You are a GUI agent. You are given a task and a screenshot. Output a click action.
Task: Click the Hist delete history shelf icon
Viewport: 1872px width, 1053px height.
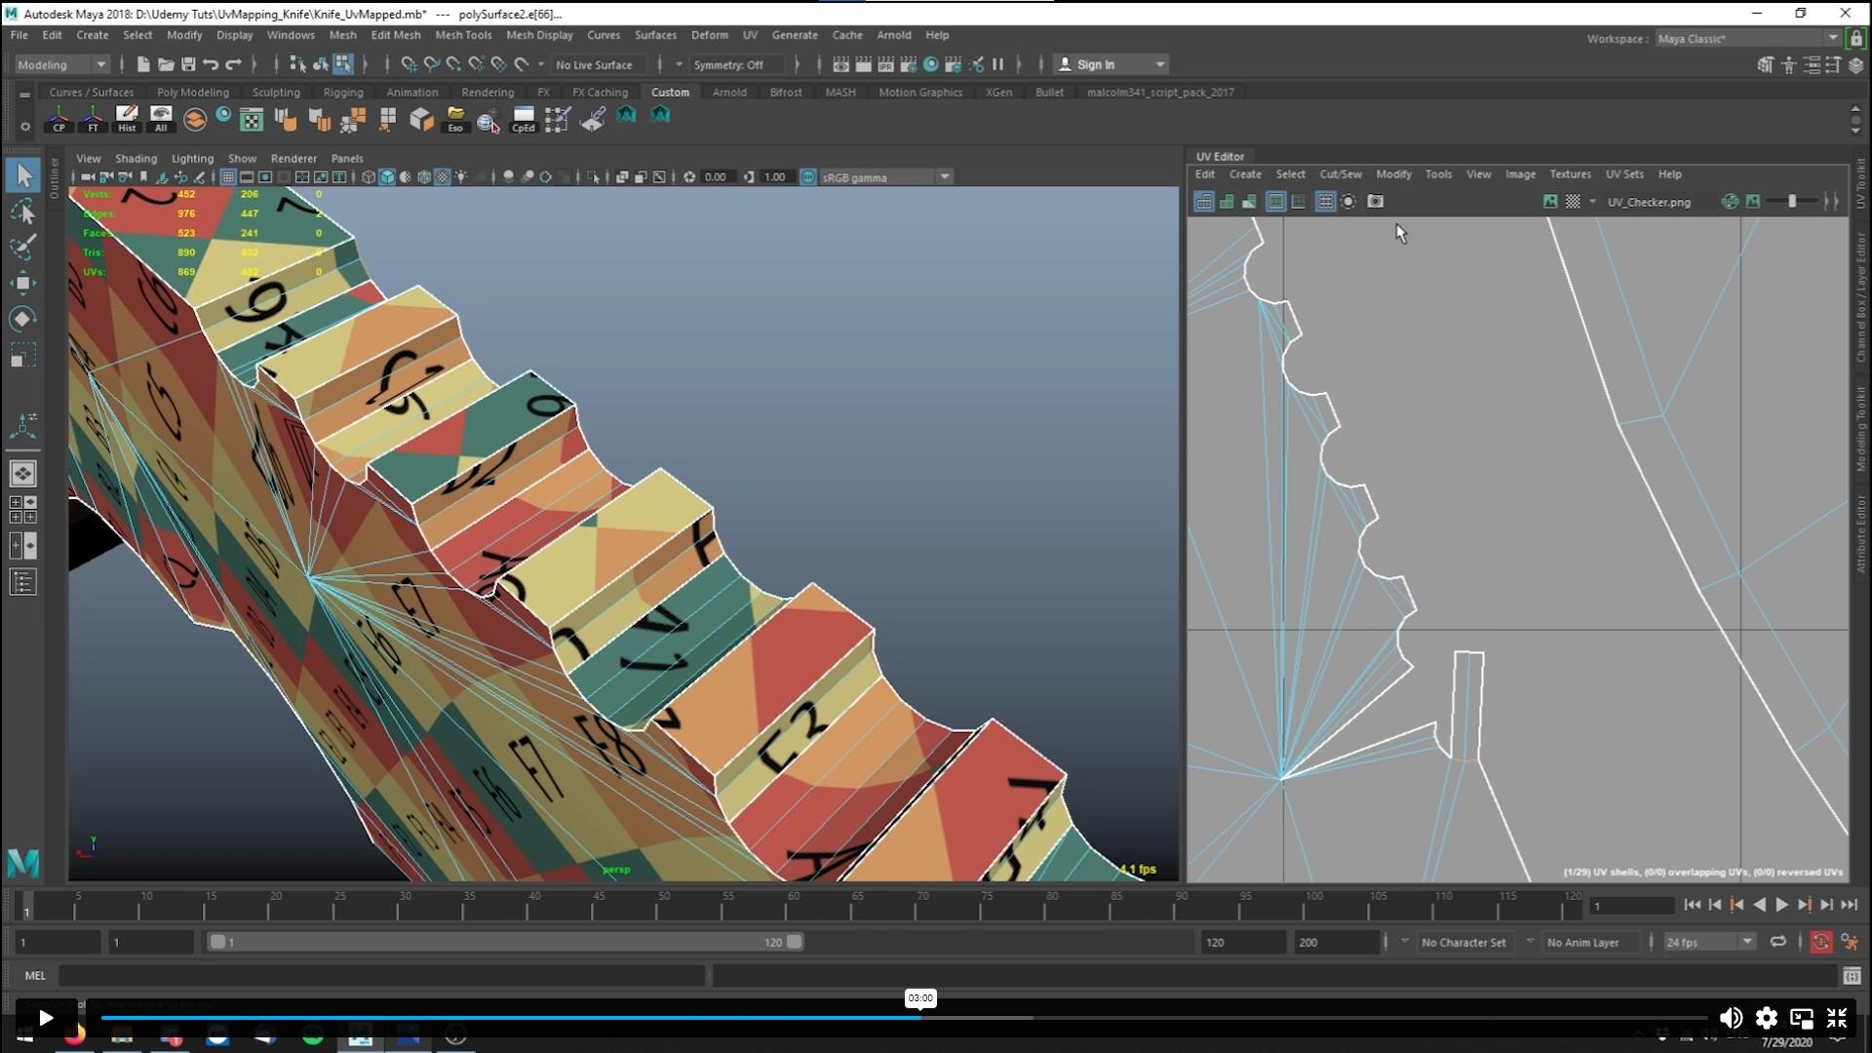pyautogui.click(x=127, y=119)
